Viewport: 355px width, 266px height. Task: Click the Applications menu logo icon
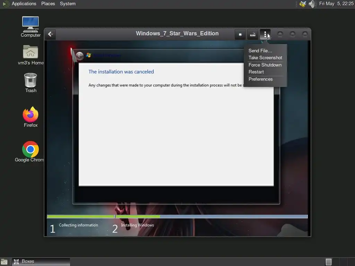(x=6, y=4)
